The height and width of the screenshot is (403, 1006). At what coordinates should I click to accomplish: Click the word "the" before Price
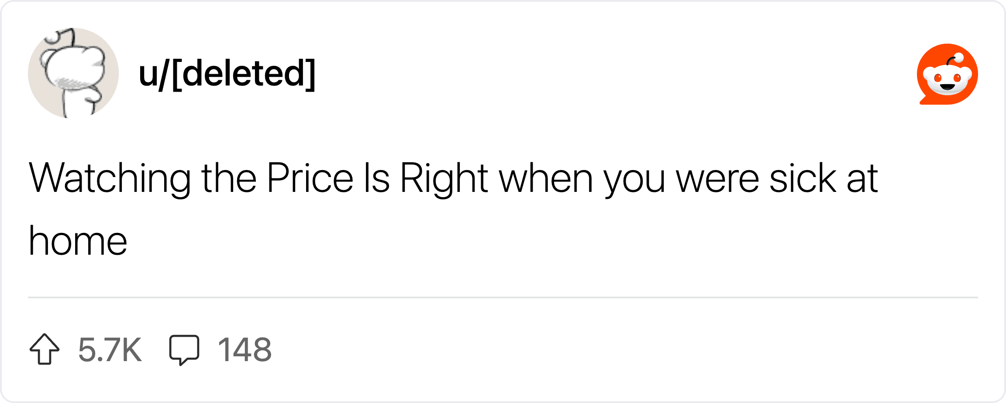229,178
